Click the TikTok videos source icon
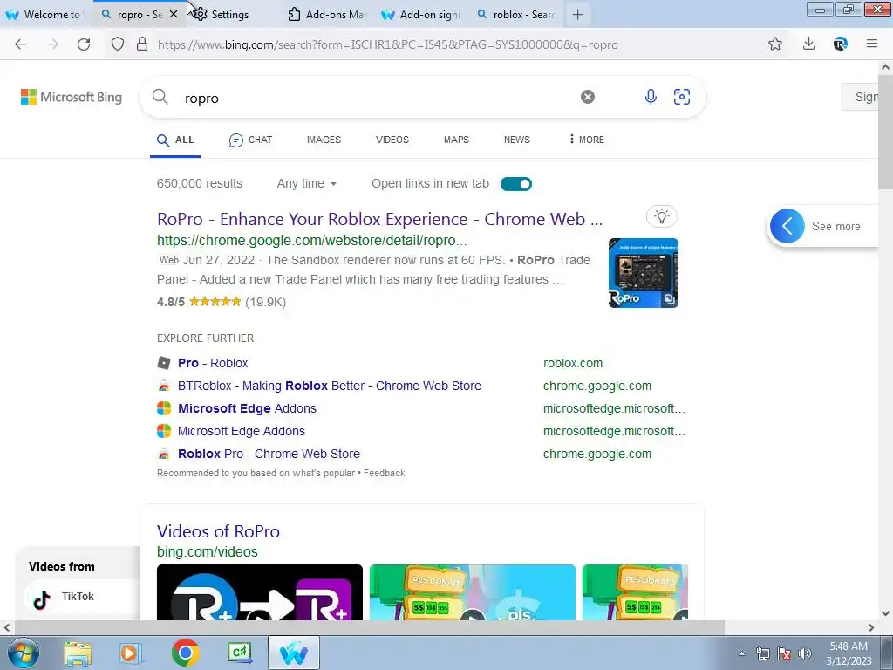This screenshot has height=670, width=893. pos(42,598)
